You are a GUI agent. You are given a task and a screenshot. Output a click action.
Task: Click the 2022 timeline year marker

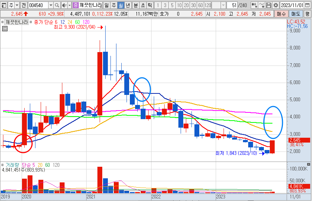click(x=156, y=197)
